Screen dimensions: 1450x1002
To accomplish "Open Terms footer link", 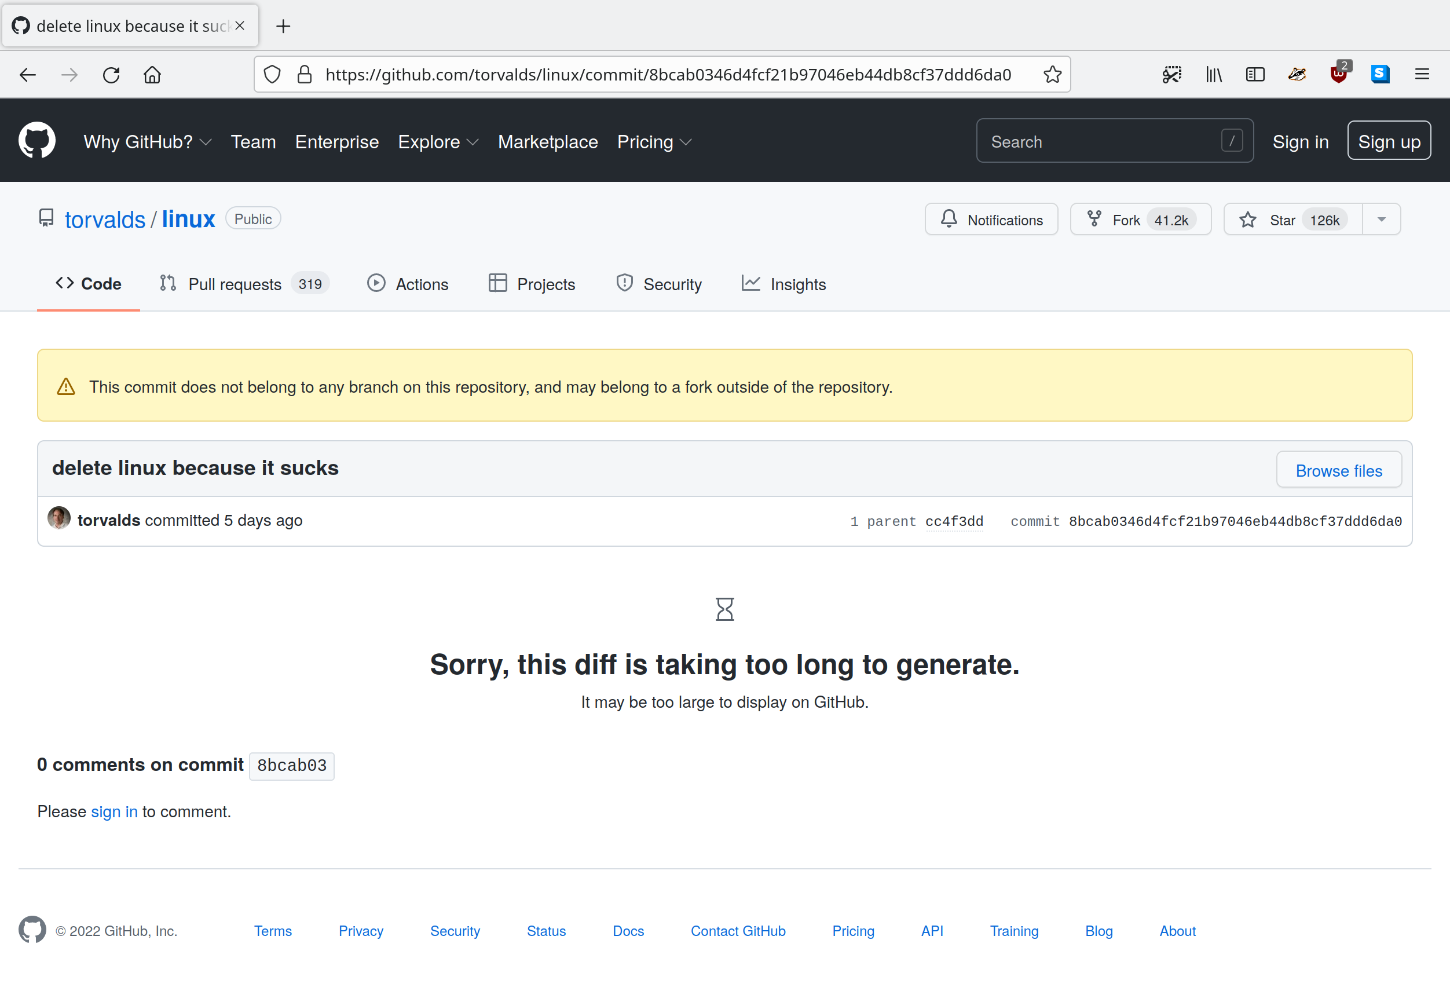I will pos(273,930).
